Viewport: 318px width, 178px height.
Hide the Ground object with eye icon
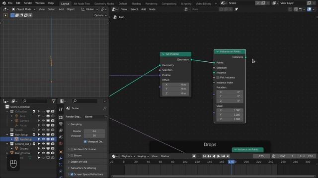tap(43, 148)
